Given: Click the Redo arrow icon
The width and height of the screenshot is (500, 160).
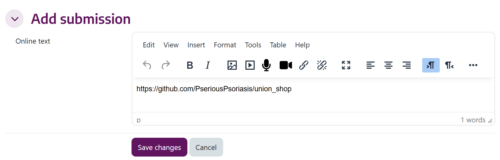Looking at the screenshot, I should (166, 65).
